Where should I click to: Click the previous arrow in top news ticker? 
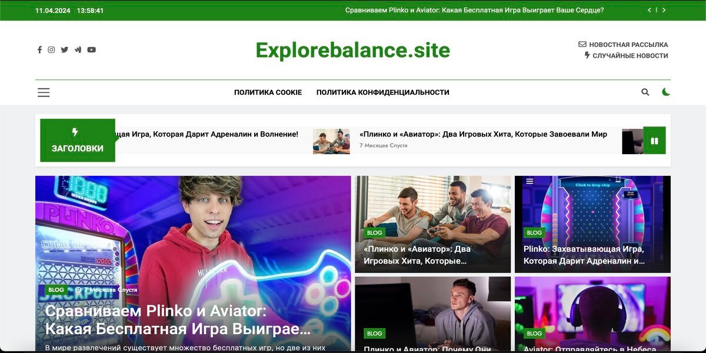[x=650, y=10]
